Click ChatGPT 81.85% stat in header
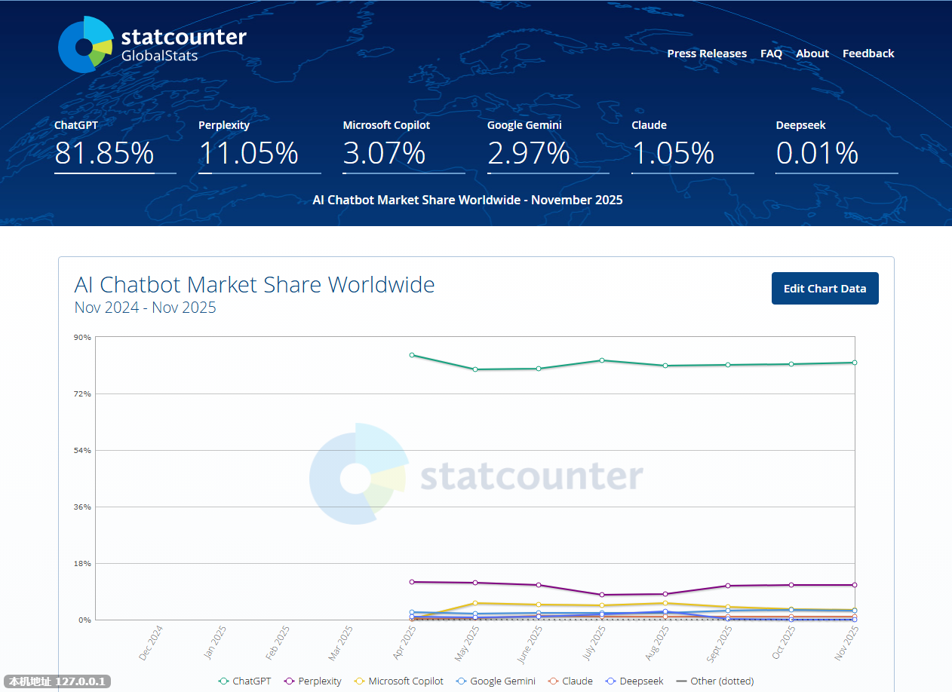 104,153
